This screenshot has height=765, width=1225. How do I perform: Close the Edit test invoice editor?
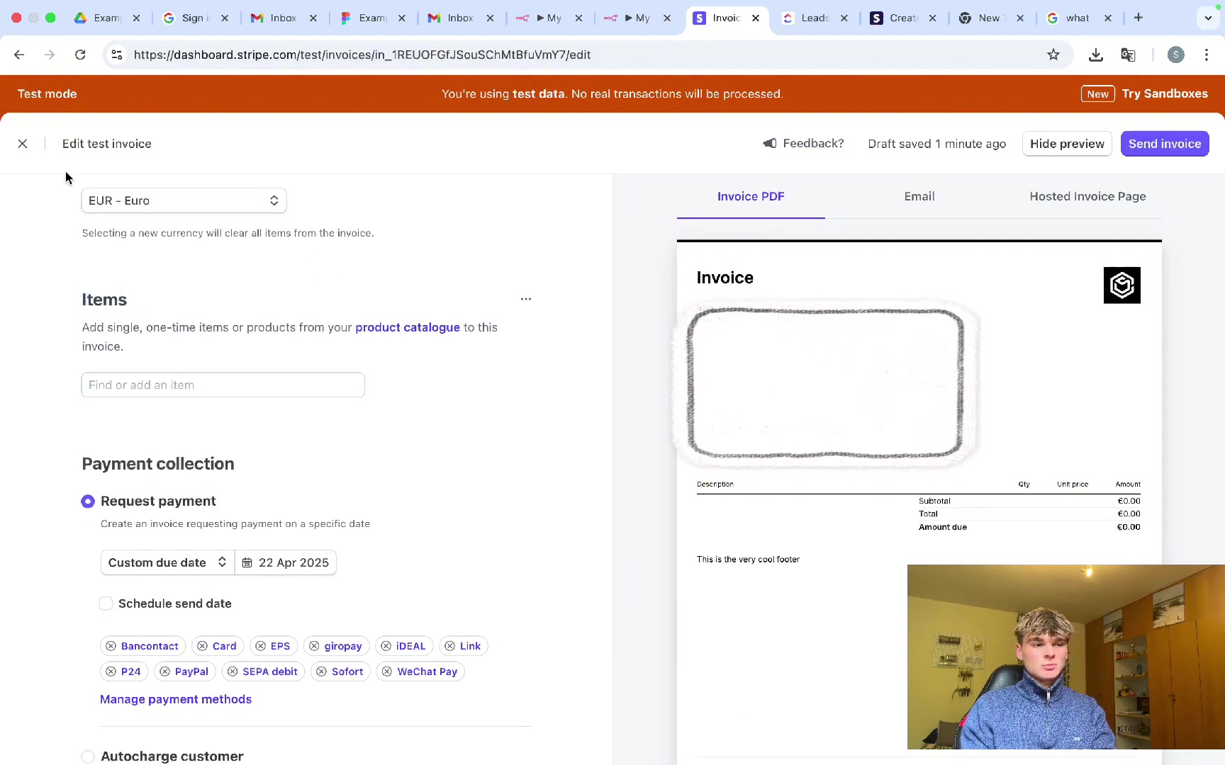pyautogui.click(x=23, y=144)
